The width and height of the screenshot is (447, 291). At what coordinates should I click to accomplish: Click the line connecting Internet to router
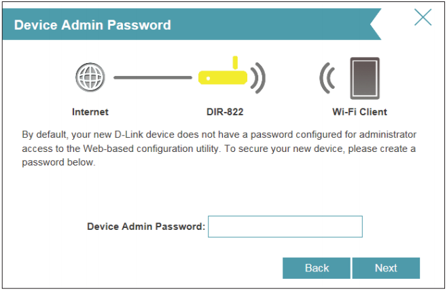click(x=152, y=78)
